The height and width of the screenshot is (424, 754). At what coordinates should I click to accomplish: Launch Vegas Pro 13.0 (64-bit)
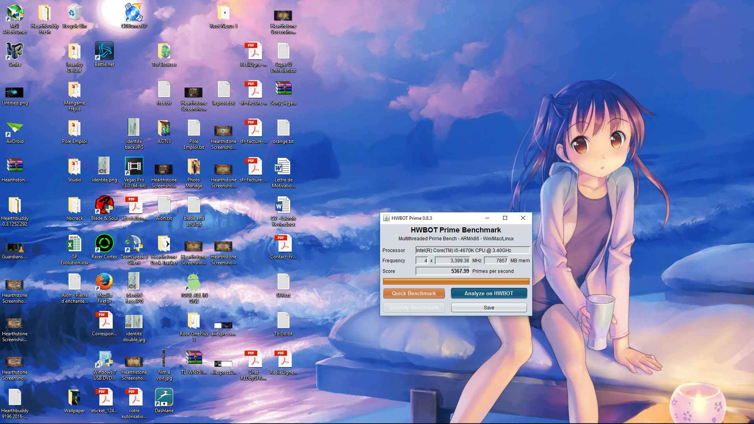134,173
